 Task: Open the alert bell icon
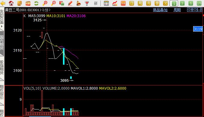point(78,3)
